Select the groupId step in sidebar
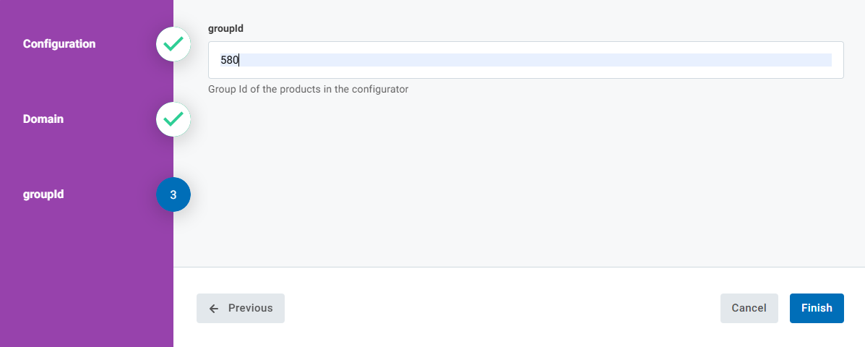 tap(43, 194)
